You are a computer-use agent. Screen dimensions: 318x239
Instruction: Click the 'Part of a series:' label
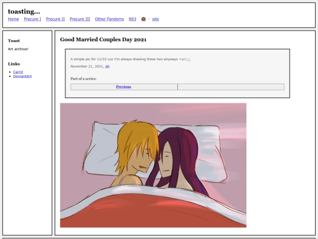pyautogui.click(x=84, y=78)
